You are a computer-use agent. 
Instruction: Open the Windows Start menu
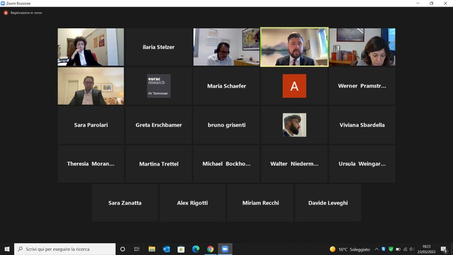(x=7, y=249)
